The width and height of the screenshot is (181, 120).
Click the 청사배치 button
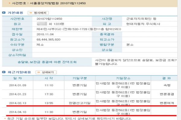click(x=38, y=13)
